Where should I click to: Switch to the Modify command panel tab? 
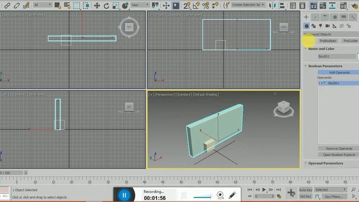point(315,17)
